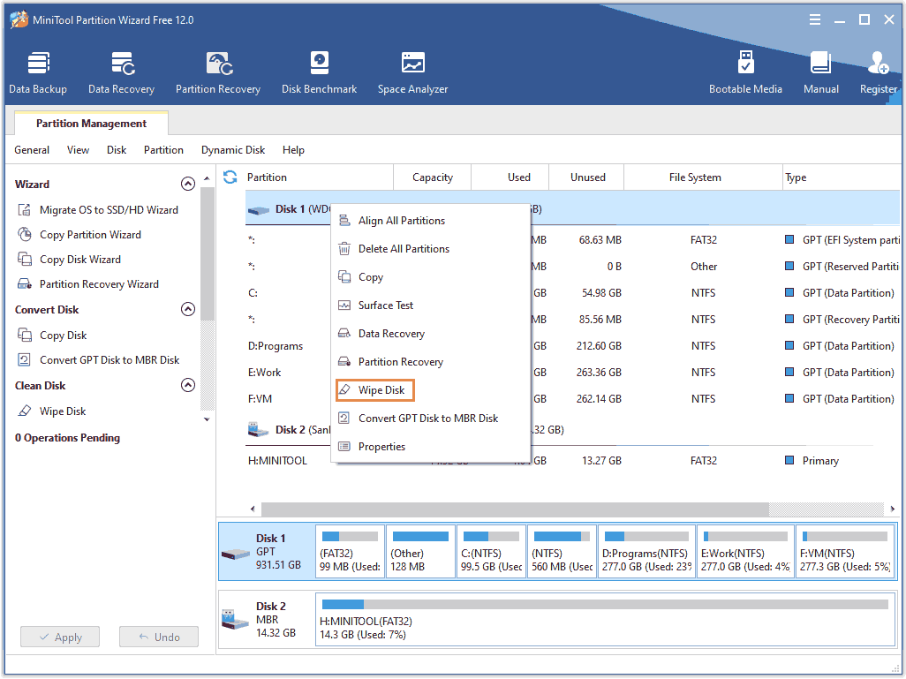
Task: Select the H:MINITOOL(FAT32) block in disk map
Action: tap(605, 619)
